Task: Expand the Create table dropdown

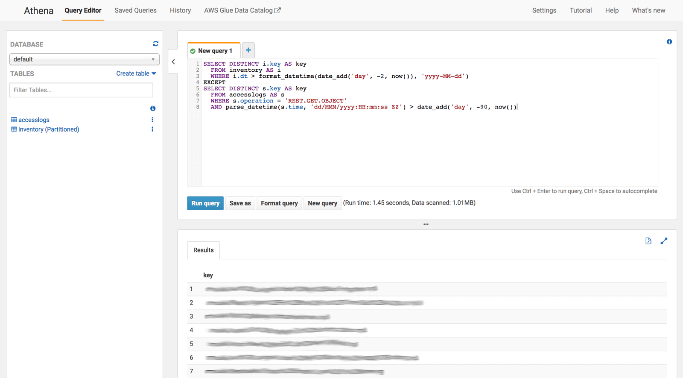Action: pyautogui.click(x=136, y=73)
